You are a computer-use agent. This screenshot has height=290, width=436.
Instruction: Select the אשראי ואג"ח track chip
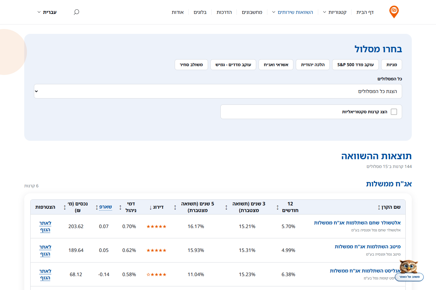click(x=276, y=65)
